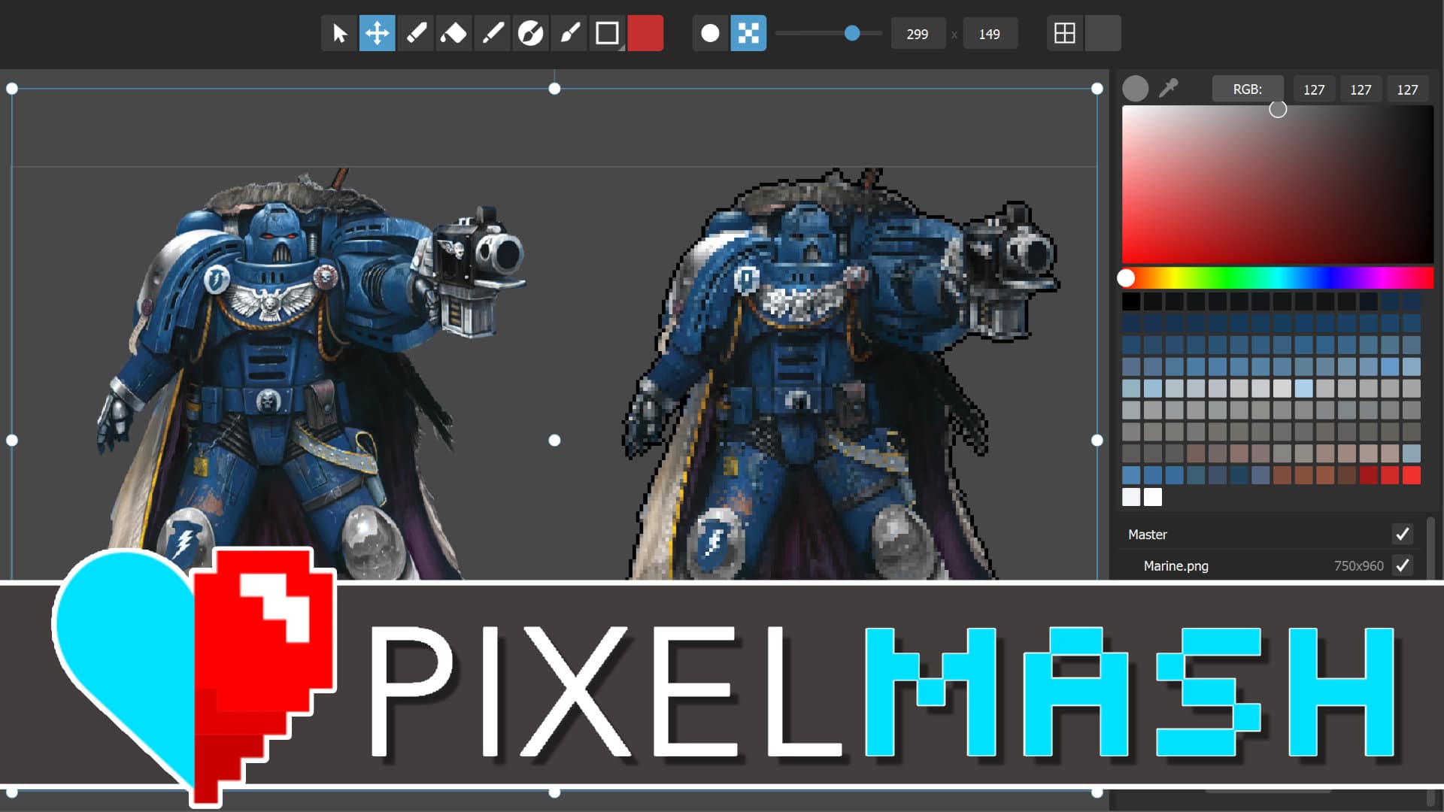1444x812 pixels.
Task: Select the Pencil tool
Action: click(417, 33)
